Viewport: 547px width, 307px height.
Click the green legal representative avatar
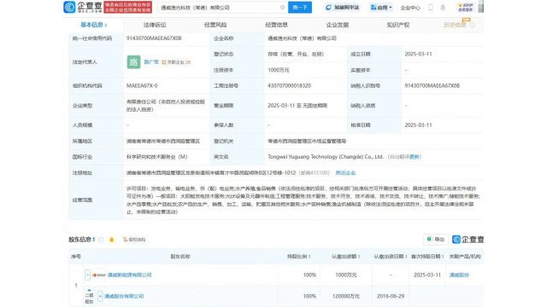click(x=133, y=62)
